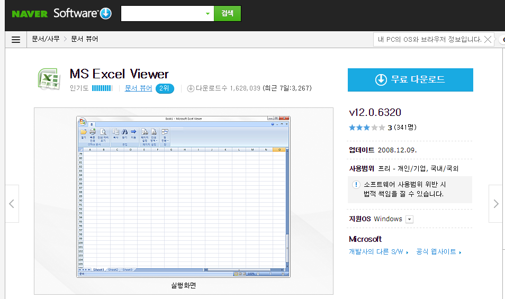
Task: Click the 인기도 popularity bar
Action: click(x=102, y=88)
